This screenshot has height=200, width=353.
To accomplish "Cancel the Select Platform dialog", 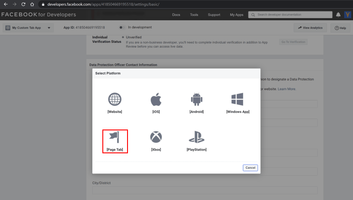I will click(250, 168).
